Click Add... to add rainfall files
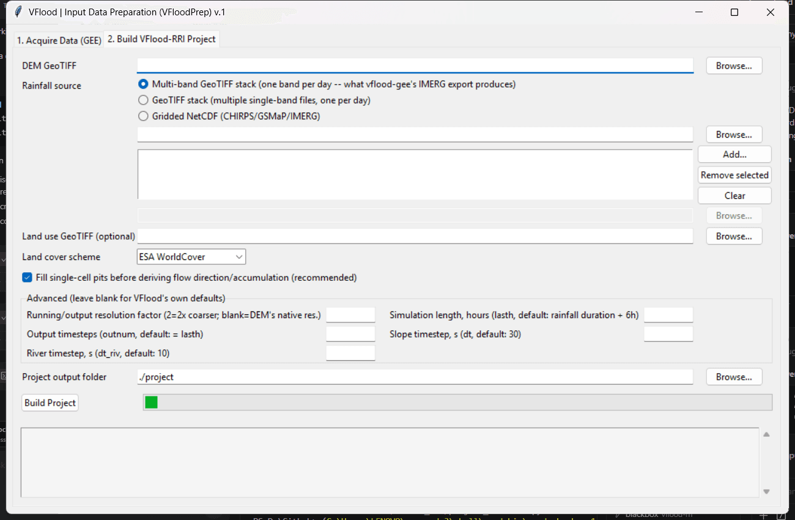Screen dimensions: 795x520 point(734,154)
